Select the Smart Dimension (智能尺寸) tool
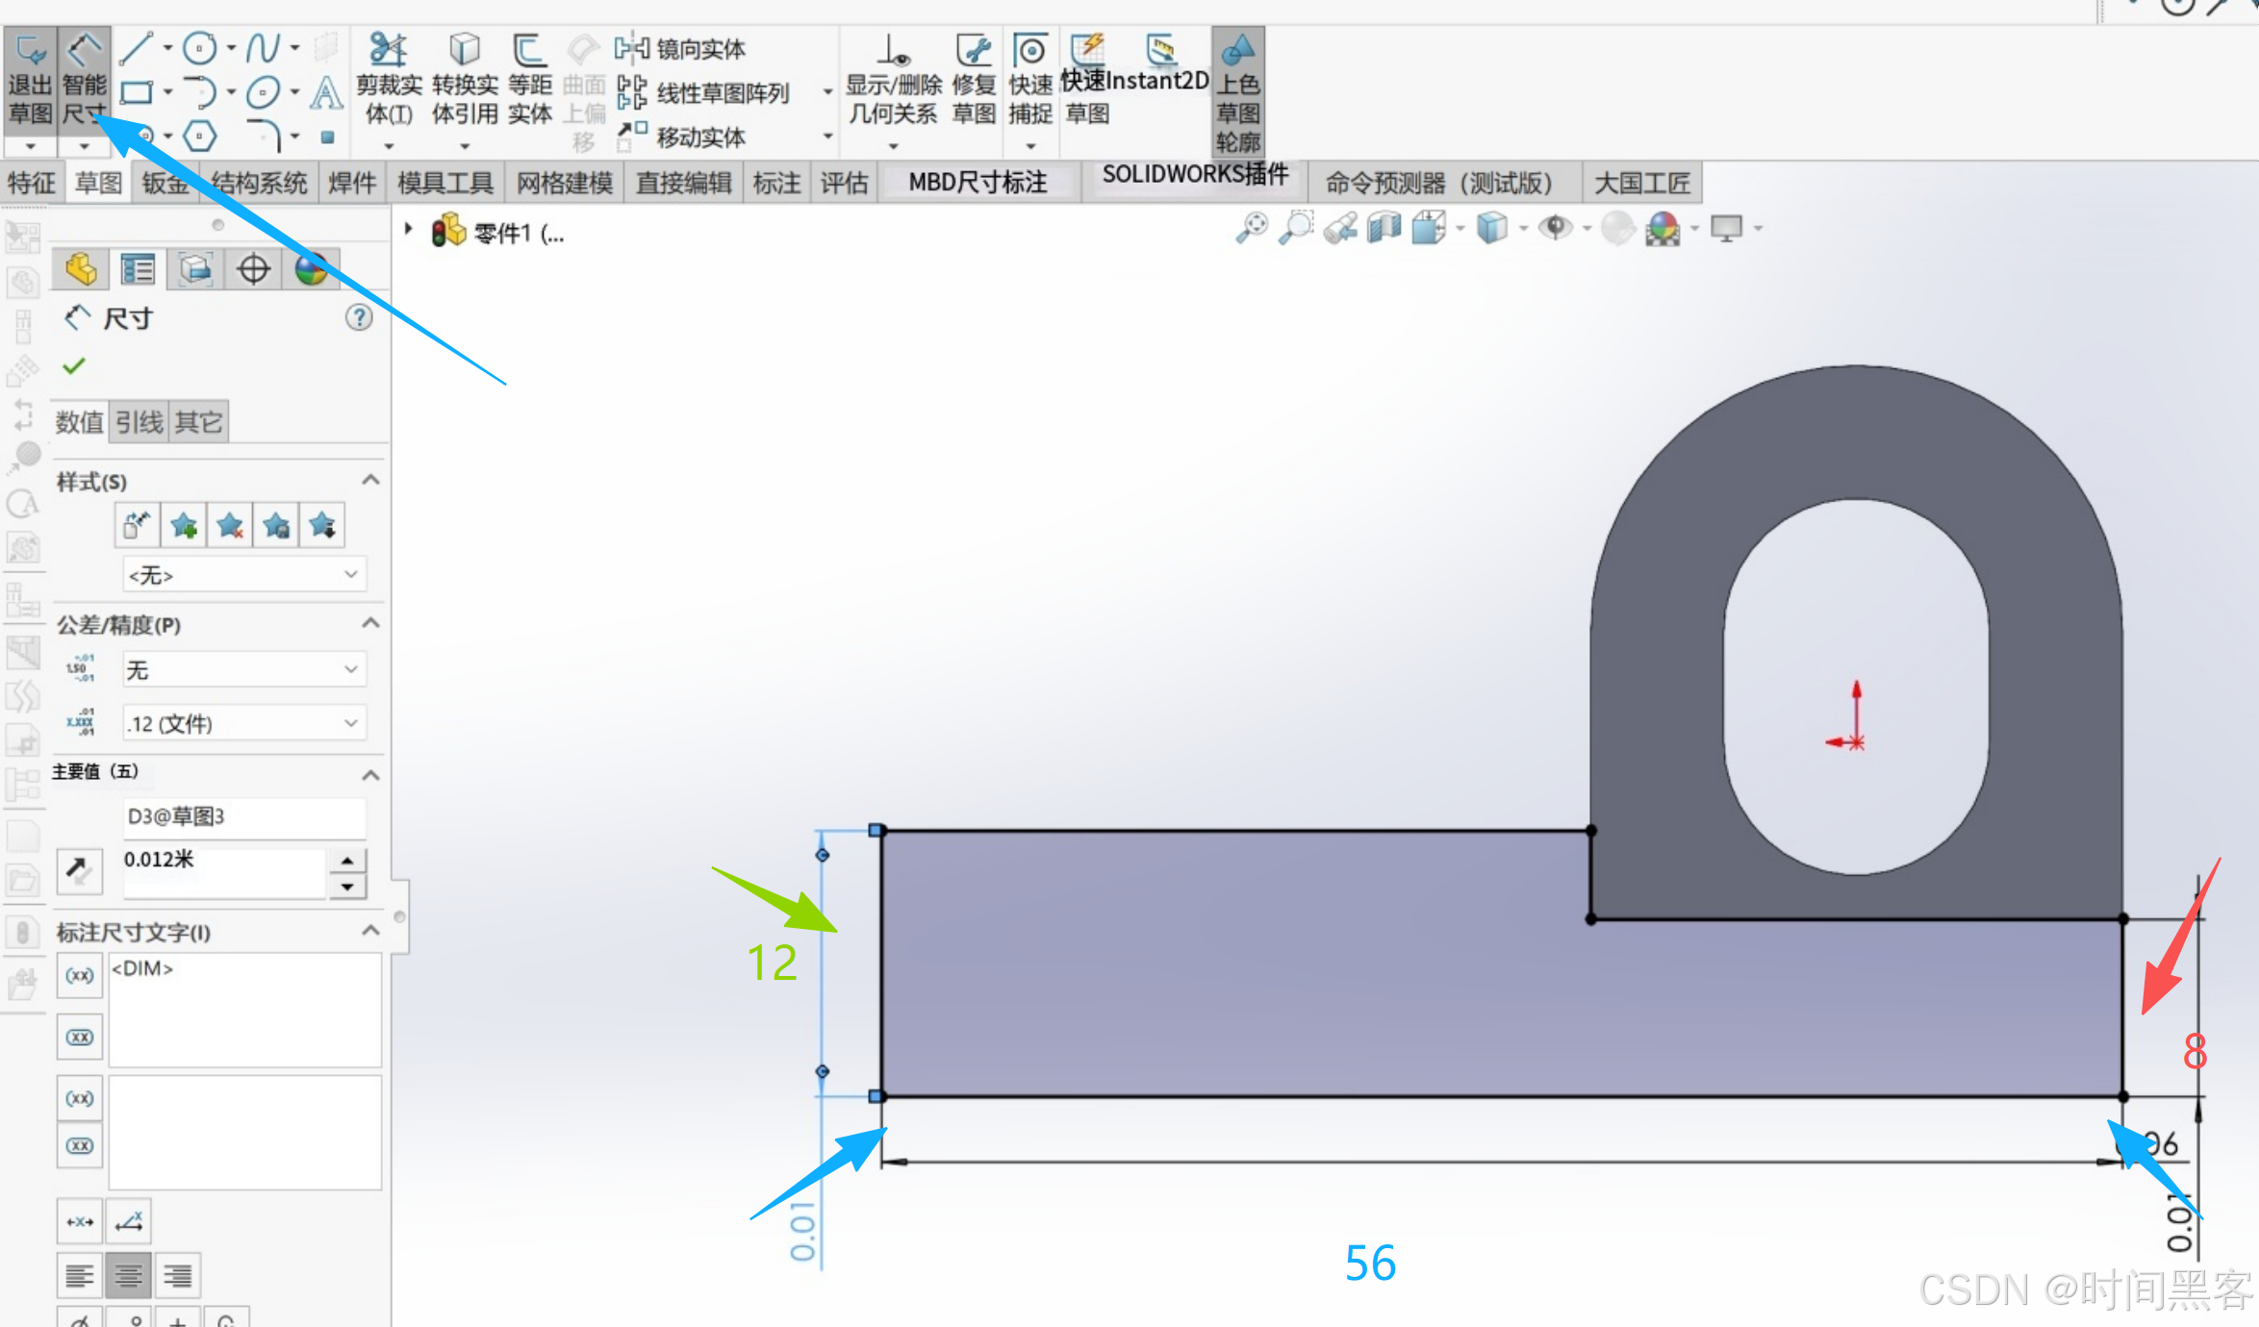This screenshot has width=2259, height=1327. point(84,82)
